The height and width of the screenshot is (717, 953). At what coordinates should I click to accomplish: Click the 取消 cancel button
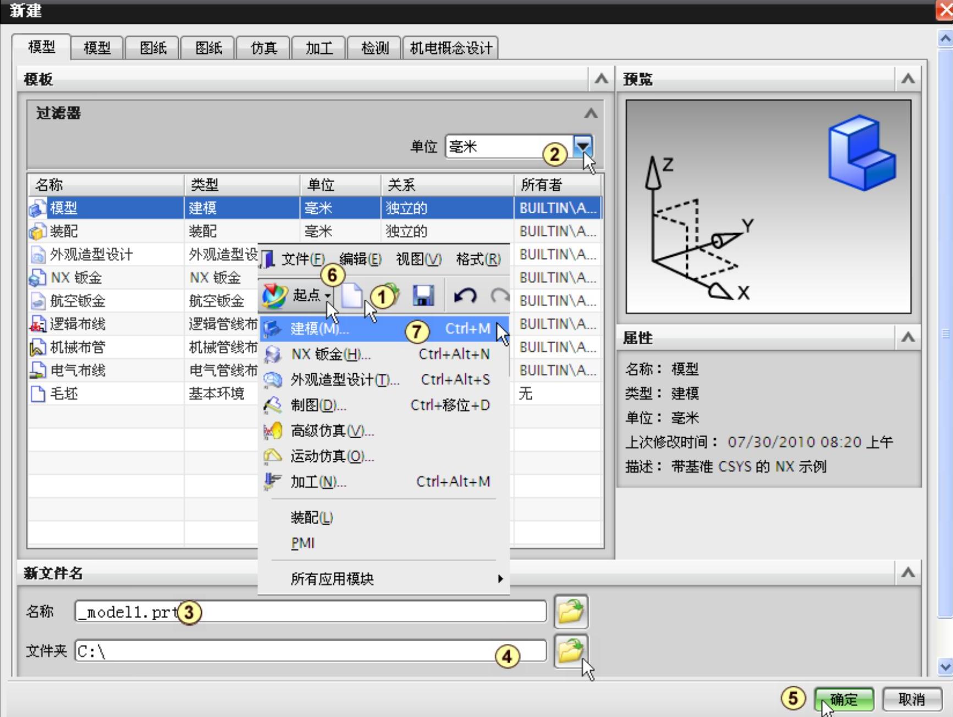tap(912, 699)
